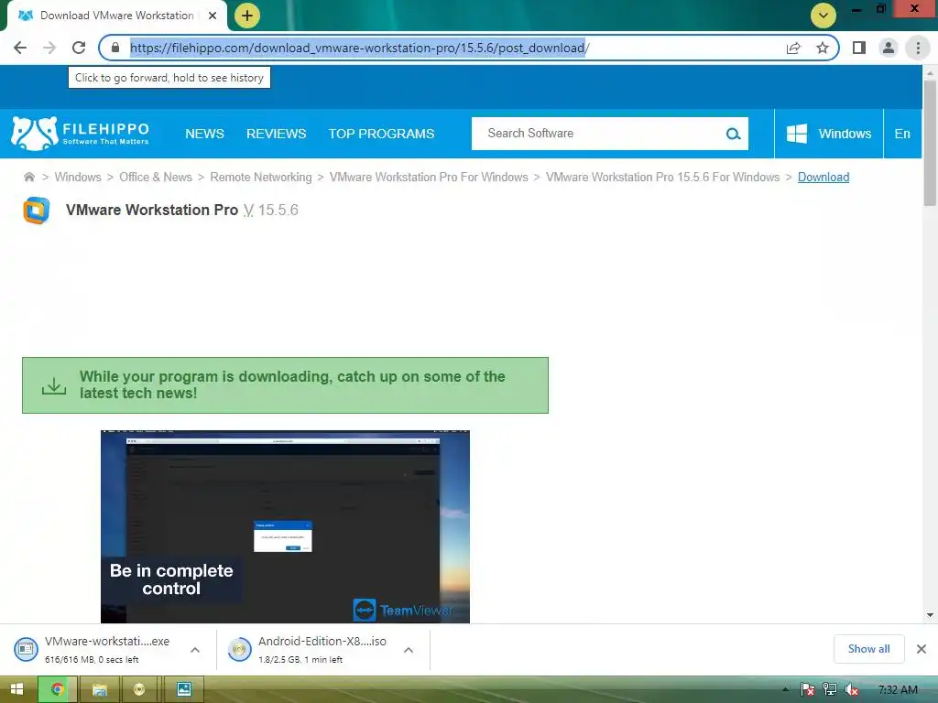938x703 pixels.
Task: Open the Windows Start menu
Action: [x=16, y=689]
